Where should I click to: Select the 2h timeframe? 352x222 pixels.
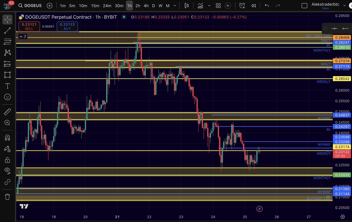tap(138, 6)
